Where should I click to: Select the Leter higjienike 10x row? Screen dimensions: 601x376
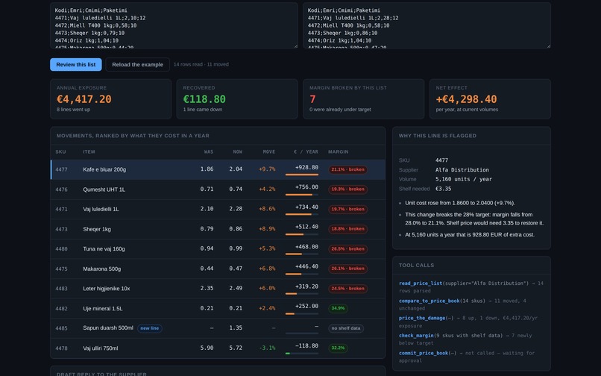click(218, 289)
